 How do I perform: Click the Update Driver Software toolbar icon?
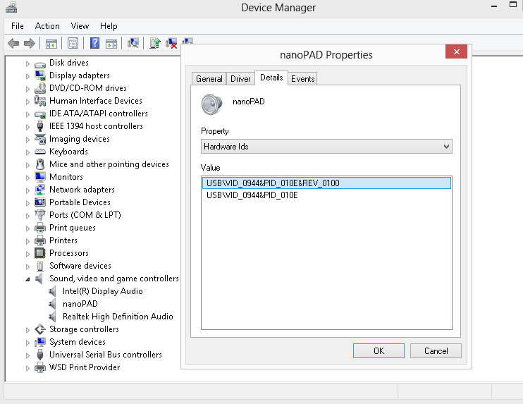tap(155, 44)
